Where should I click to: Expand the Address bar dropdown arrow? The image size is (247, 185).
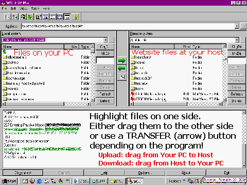237,26
